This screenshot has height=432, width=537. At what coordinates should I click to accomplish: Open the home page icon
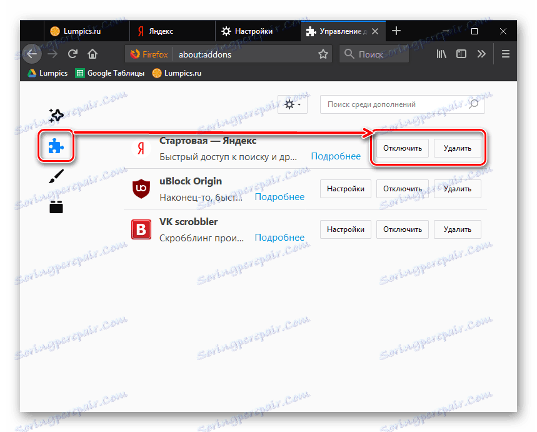point(93,54)
